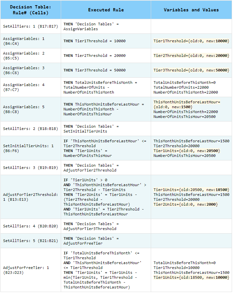233x293 pixels.
Task: Select the 'AssignVariables: 4 (B7:C7)' cell
Action: [31, 87]
